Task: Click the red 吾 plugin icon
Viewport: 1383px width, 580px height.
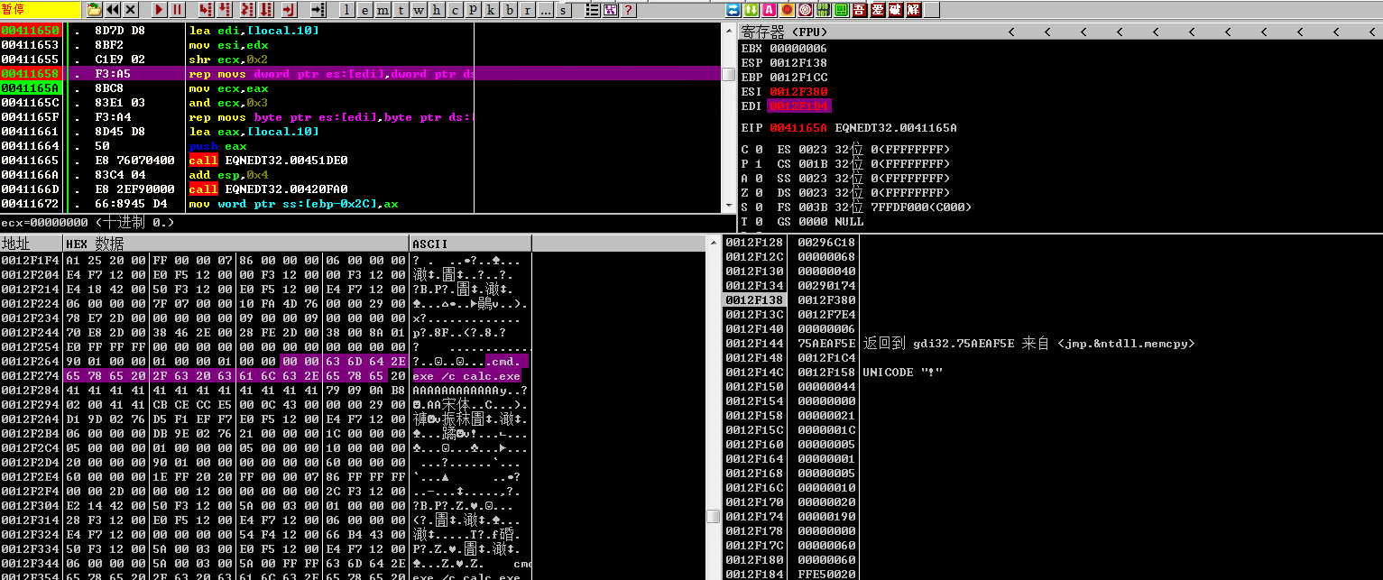Action: [x=859, y=10]
